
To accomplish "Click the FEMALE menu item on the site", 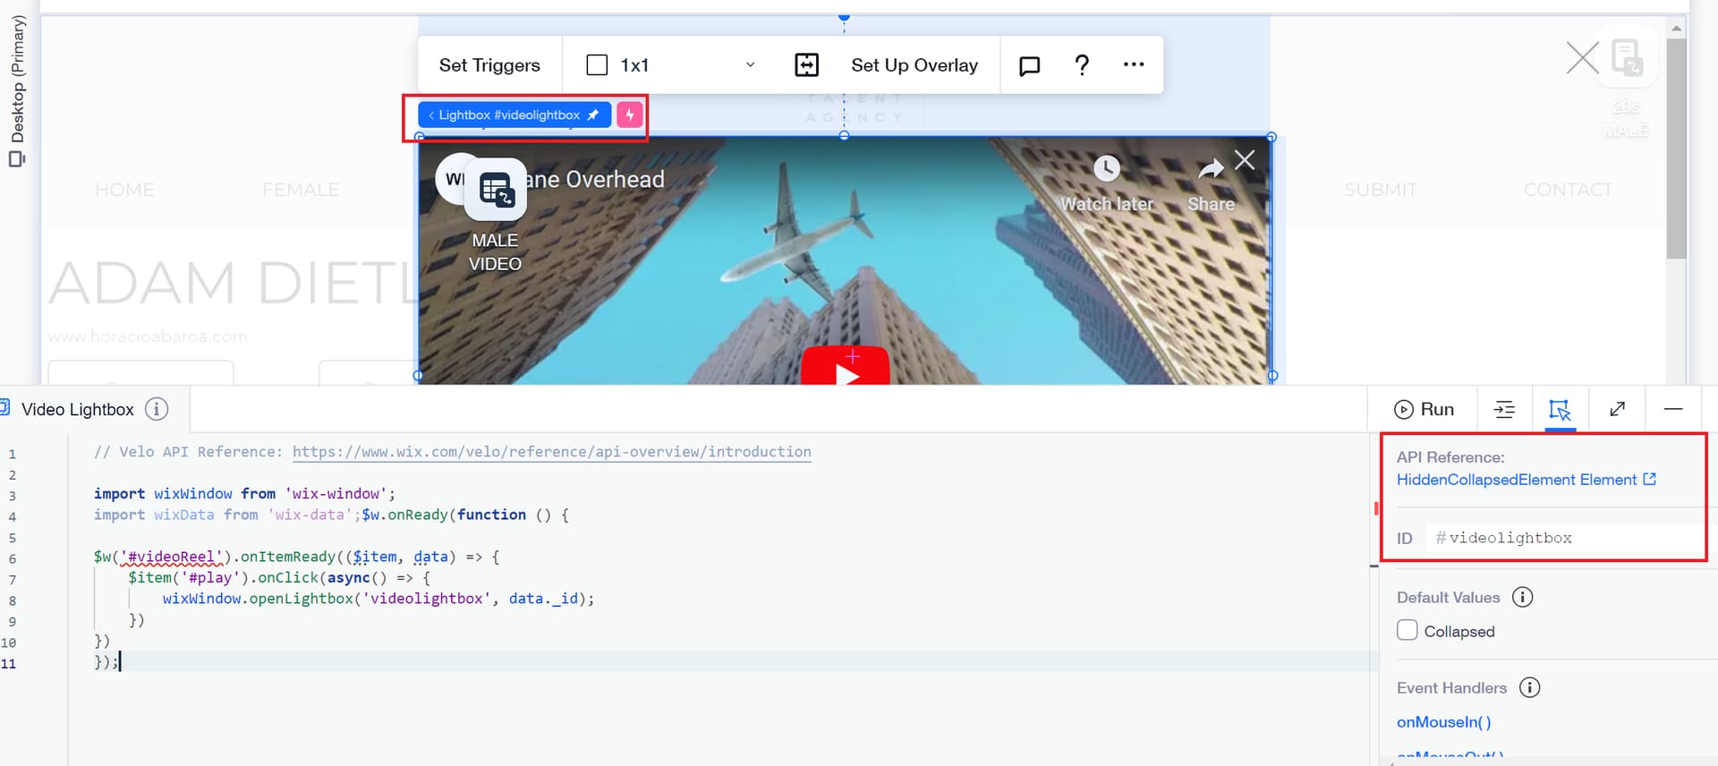I will [x=301, y=190].
